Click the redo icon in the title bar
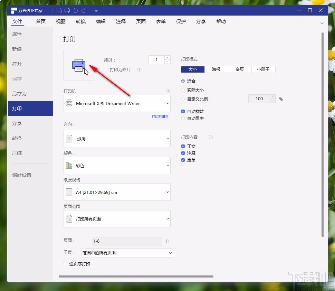Screen dimensions: 335x291 [x=84, y=10]
